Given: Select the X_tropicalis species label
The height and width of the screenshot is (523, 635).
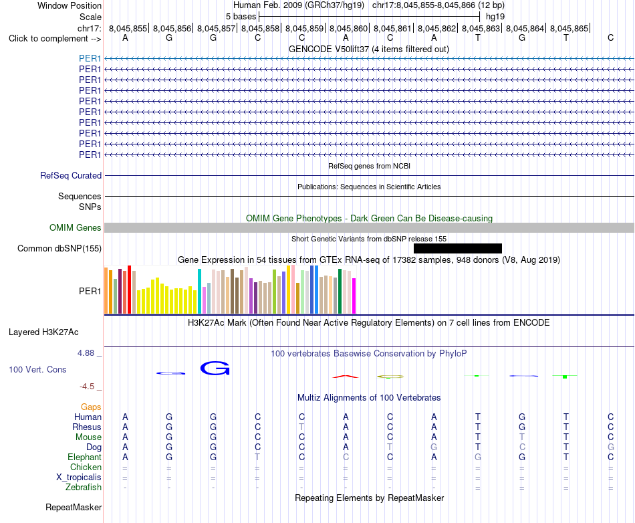Looking at the screenshot, I should tap(79, 478).
